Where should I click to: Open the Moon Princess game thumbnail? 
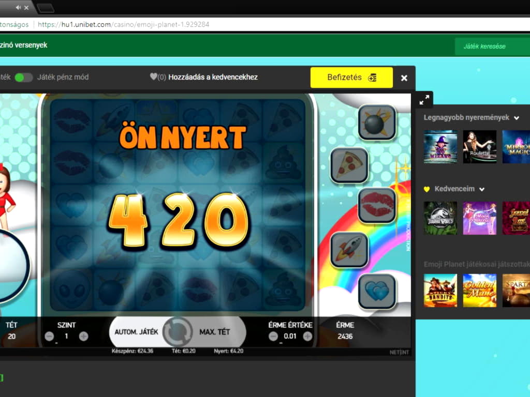point(480,218)
